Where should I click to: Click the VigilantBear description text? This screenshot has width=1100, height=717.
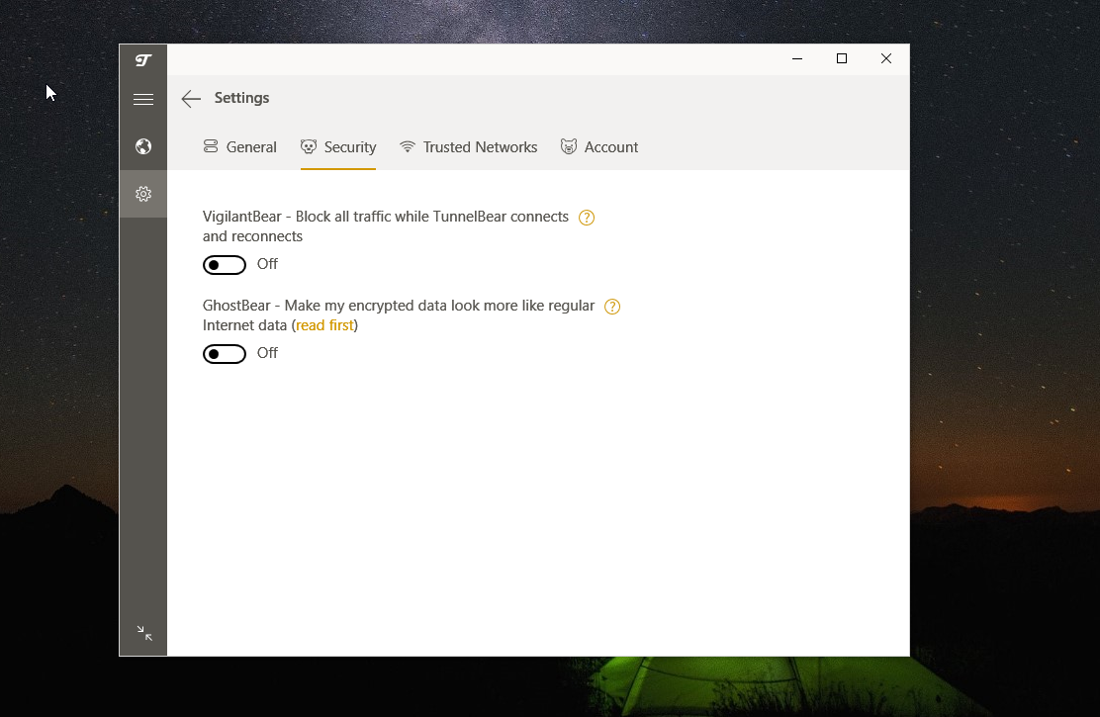click(386, 226)
